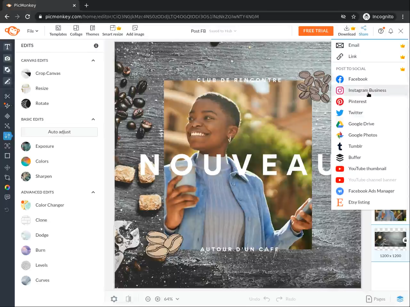This screenshot has height=307, width=410.
Task: Open the Frames tool
Action: 7,156
